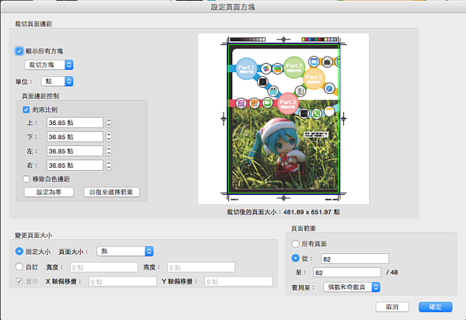466x320 pixels.
Task: Select the 所有頁面 radio button
Action: click(295, 244)
